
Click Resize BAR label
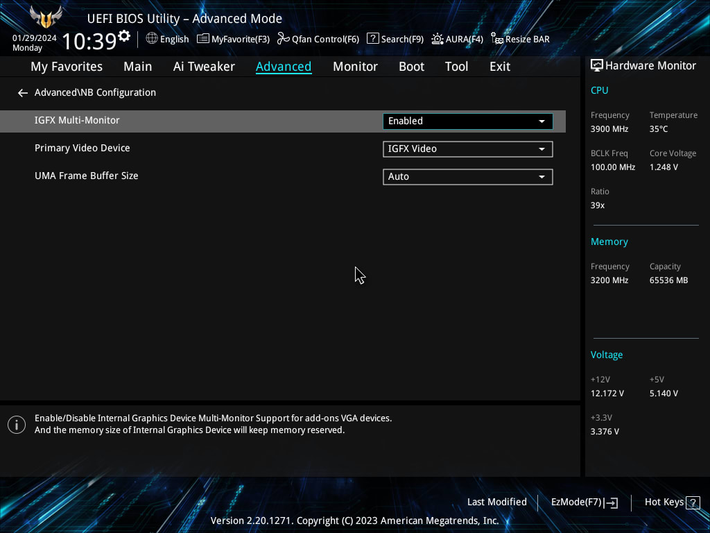pos(528,39)
